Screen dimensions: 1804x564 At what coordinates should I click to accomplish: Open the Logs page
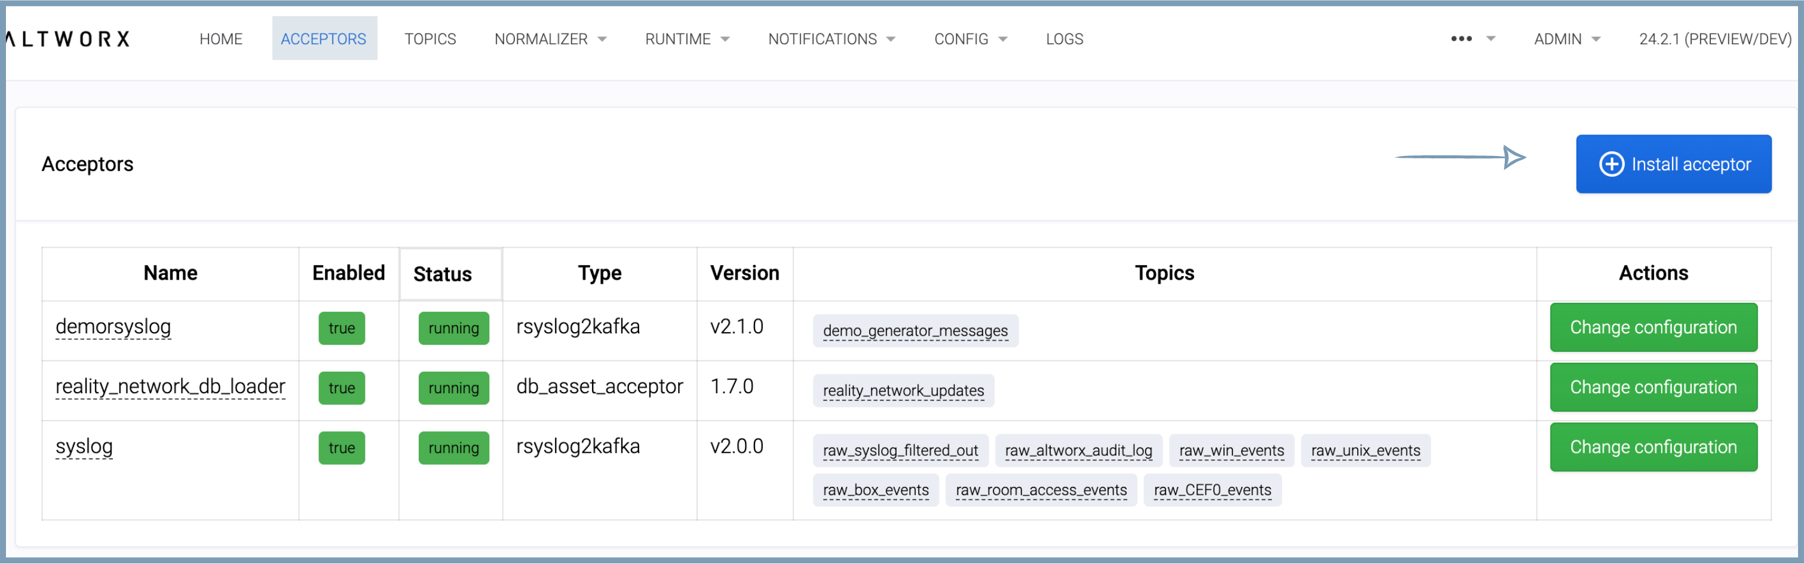[1064, 39]
